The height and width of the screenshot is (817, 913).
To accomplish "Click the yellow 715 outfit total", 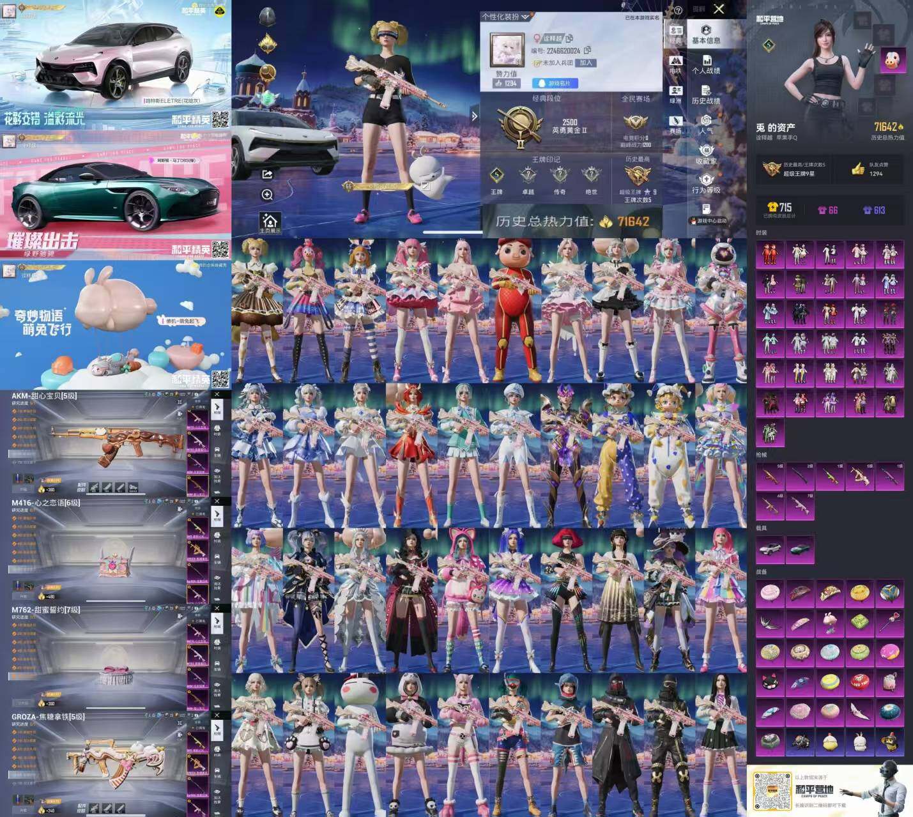I will 779,208.
